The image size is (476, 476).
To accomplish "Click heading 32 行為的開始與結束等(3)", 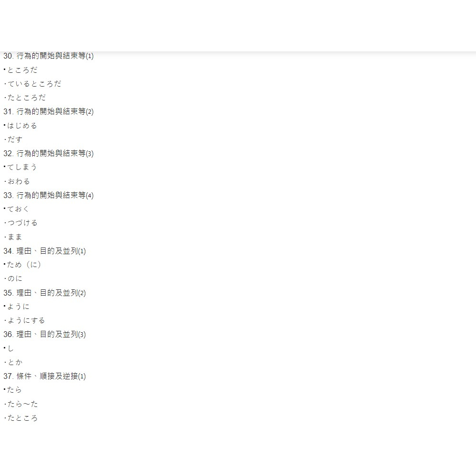I will coord(49,153).
